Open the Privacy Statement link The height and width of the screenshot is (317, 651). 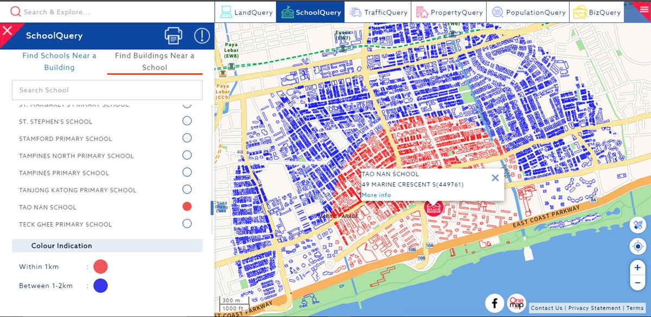click(596, 308)
